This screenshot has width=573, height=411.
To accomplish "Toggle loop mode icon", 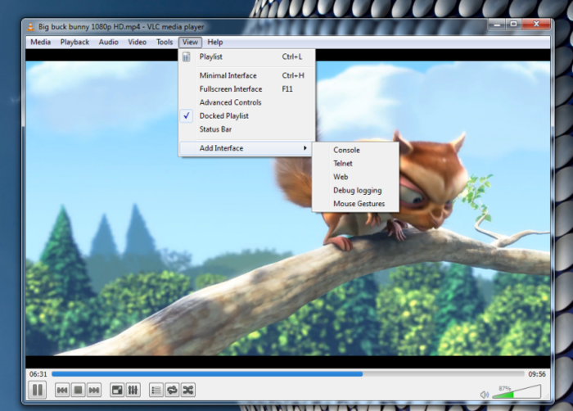I will [172, 391].
